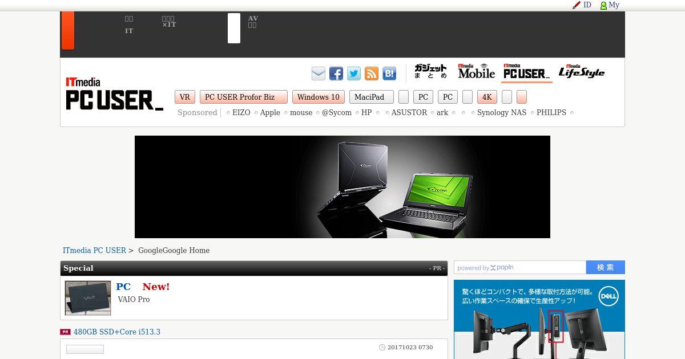Follow the Apple sponsor link

(270, 113)
